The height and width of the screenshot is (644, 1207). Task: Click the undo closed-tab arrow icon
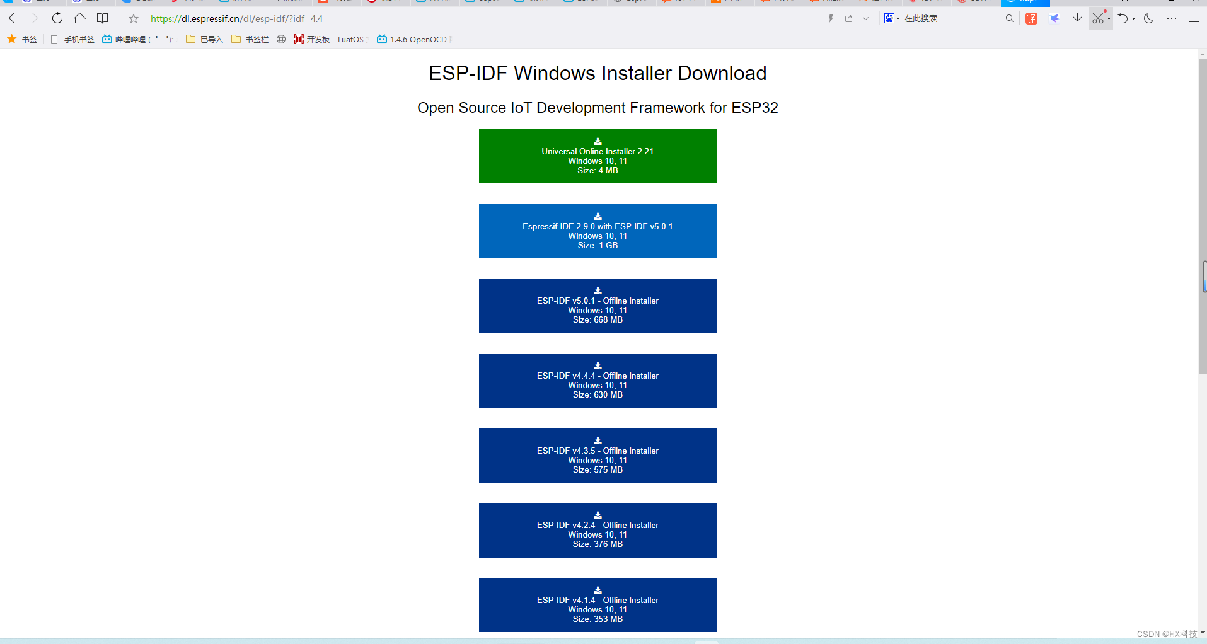click(x=1123, y=18)
